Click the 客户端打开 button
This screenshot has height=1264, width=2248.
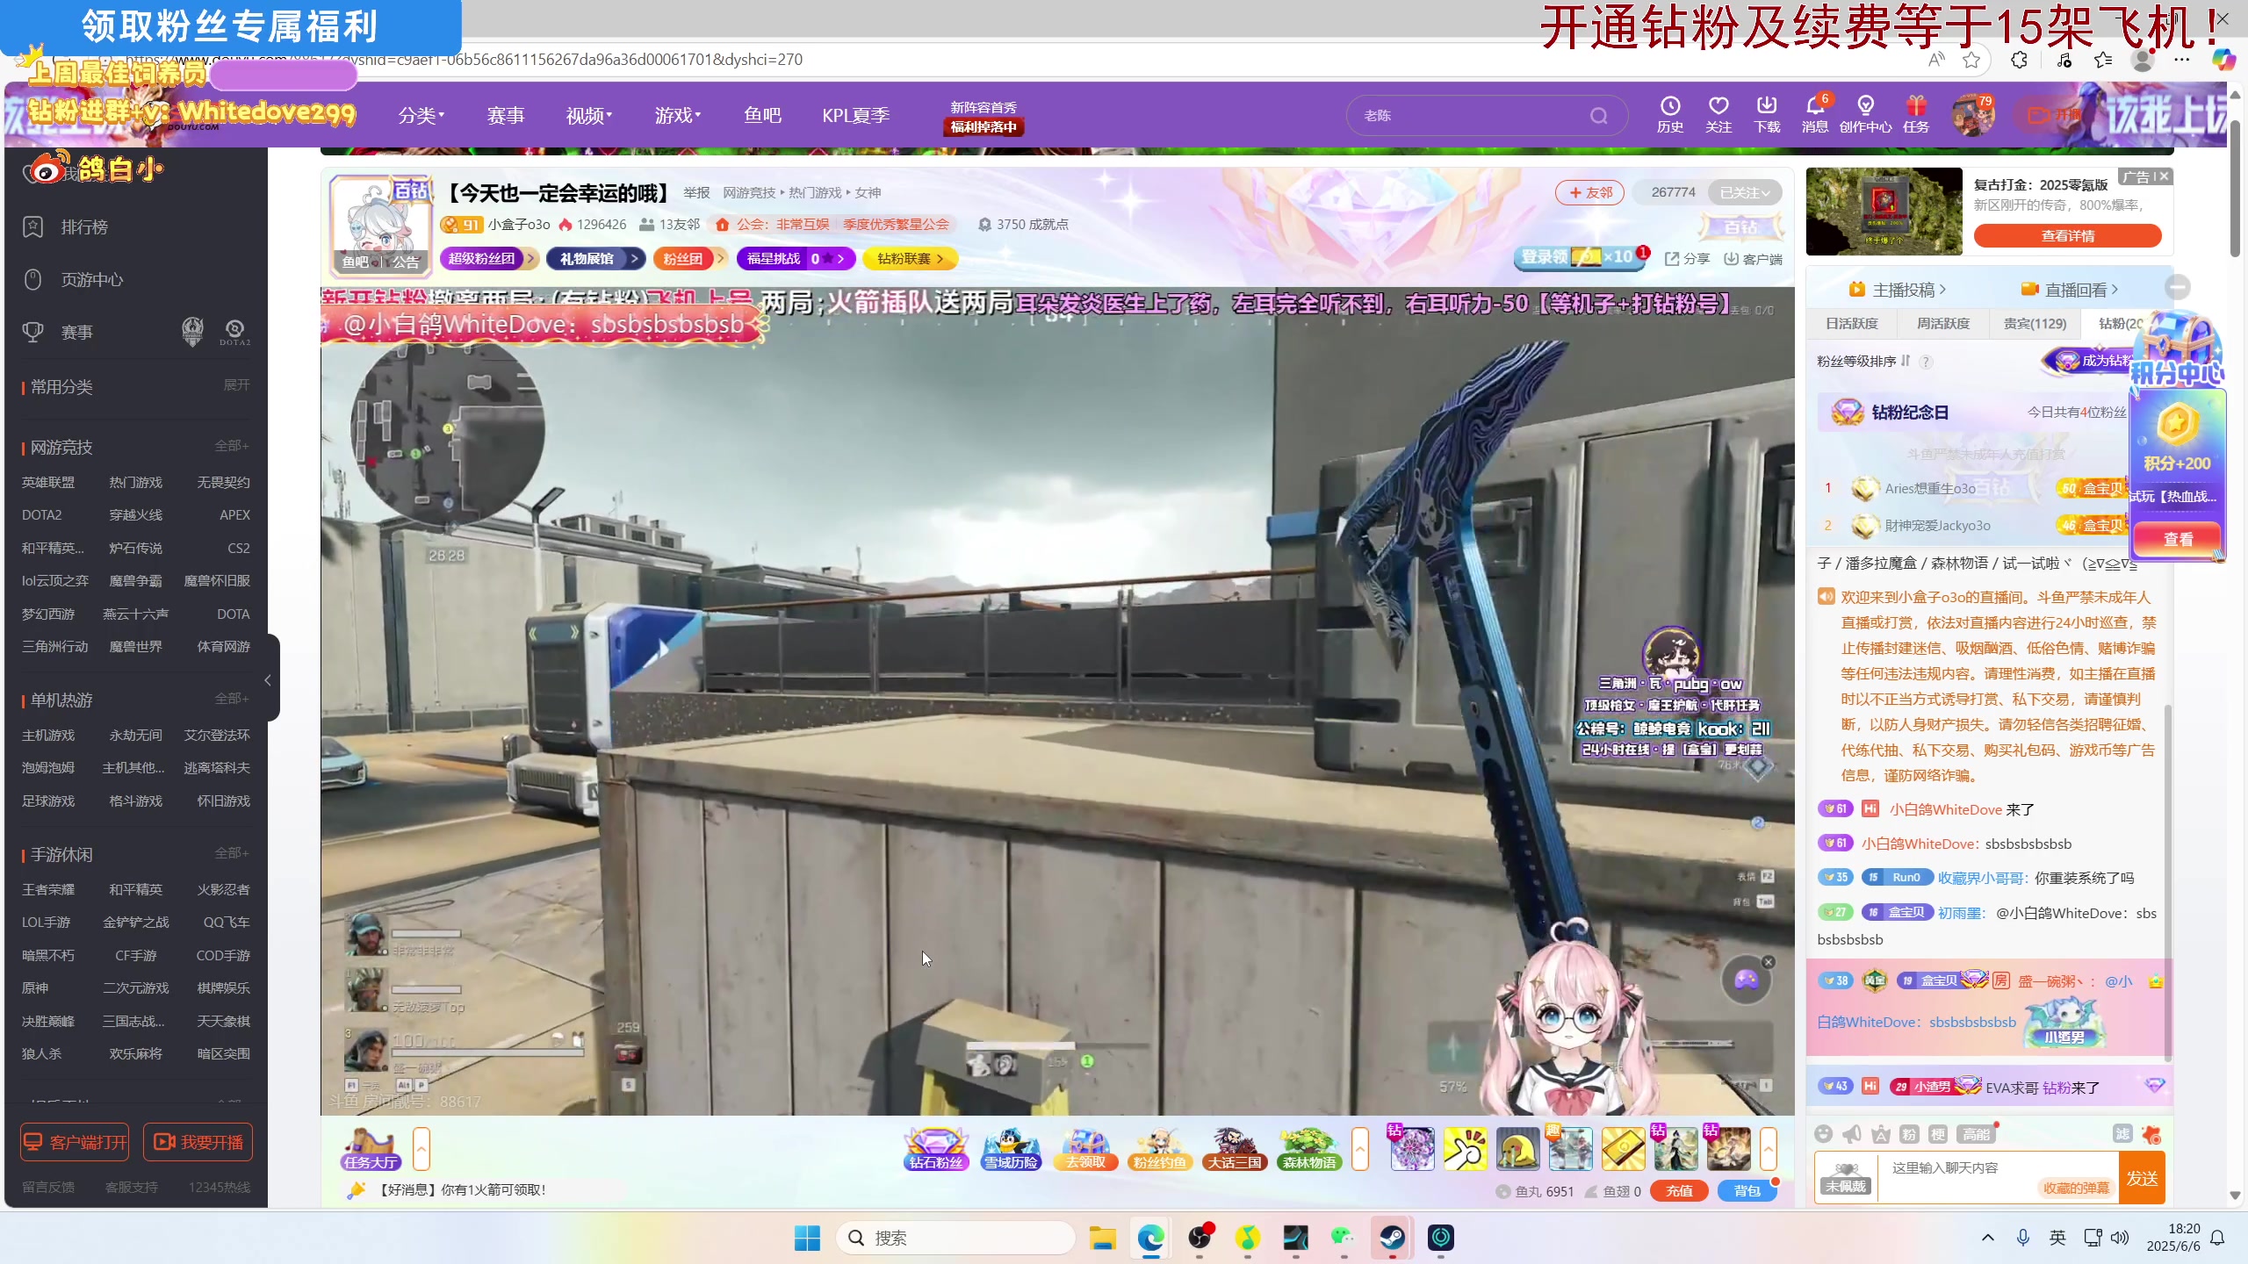76,1142
